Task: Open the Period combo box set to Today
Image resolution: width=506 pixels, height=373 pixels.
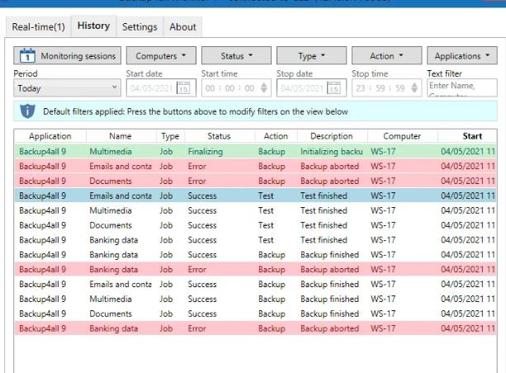Action: coord(67,88)
